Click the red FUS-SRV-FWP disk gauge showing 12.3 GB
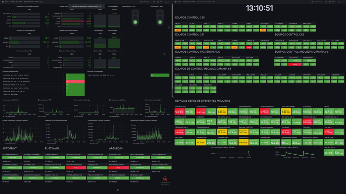The width and height of the screenshot is (346, 194). point(180,111)
